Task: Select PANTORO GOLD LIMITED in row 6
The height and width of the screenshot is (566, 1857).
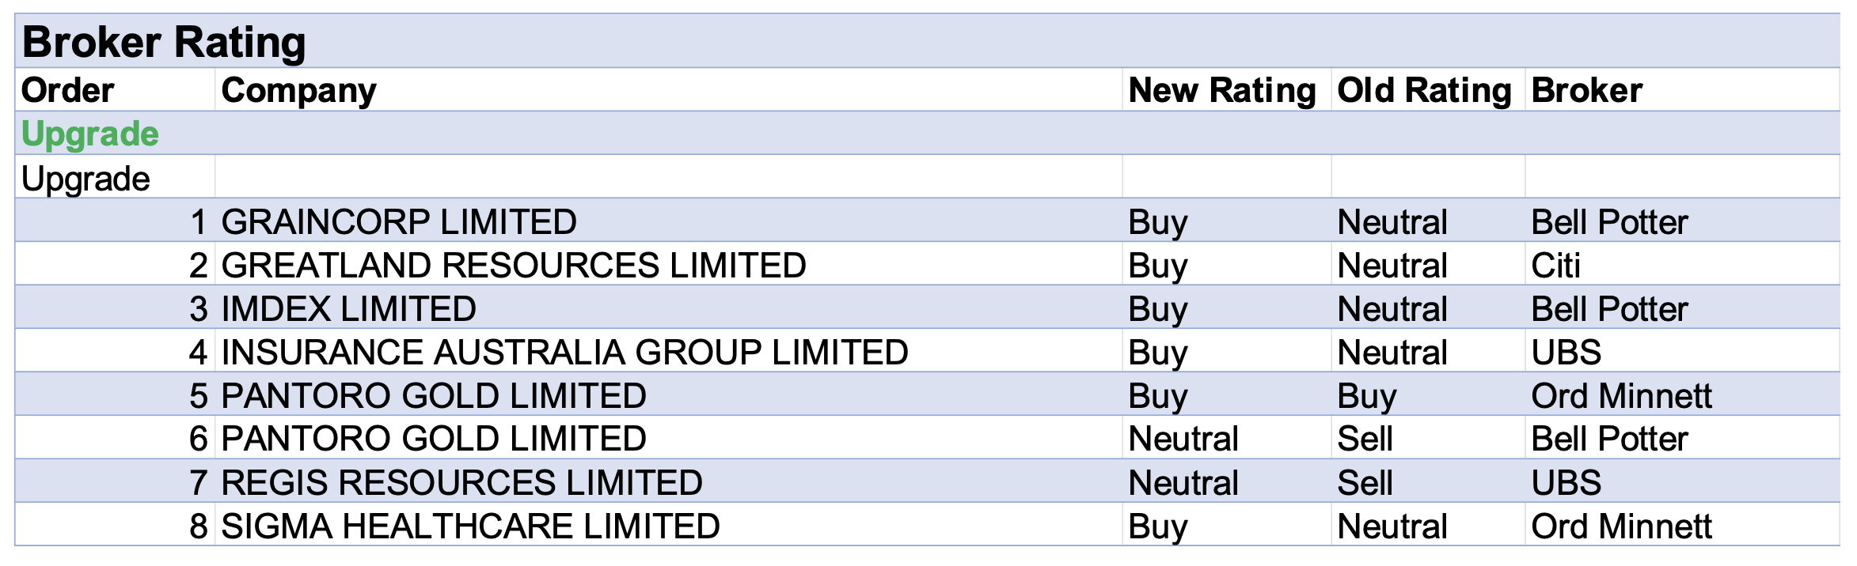Action: (434, 439)
